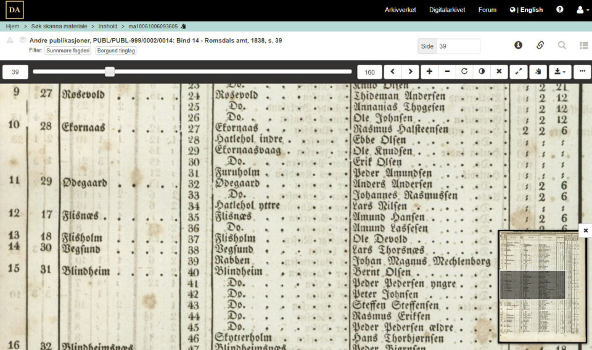
Task: Zoom out with the minus button
Action: (447, 71)
